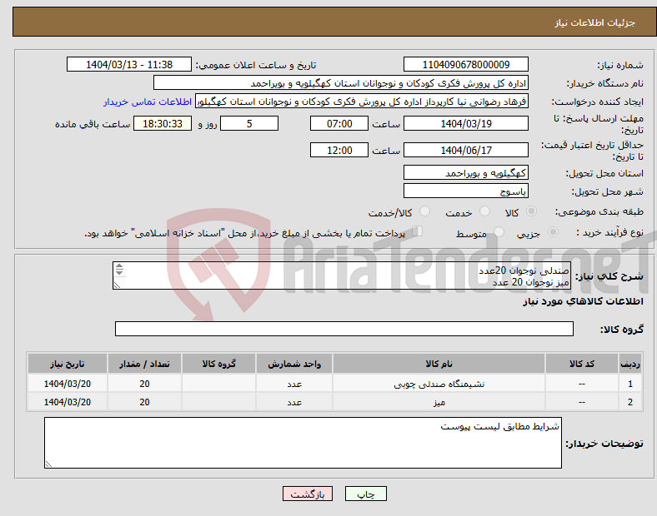Click the announcement date 1404/03/13 field
Image resolution: width=657 pixels, height=516 pixels.
129,64
